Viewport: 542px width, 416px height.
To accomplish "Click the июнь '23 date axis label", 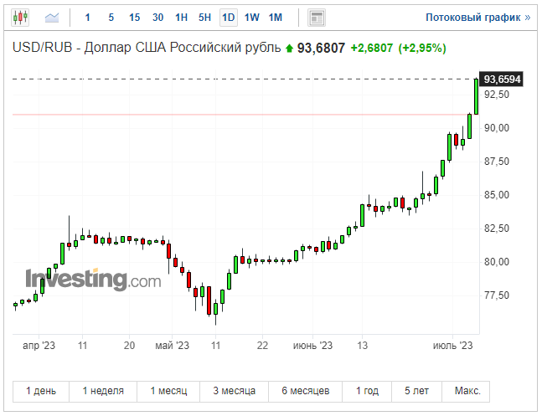I will (312, 346).
